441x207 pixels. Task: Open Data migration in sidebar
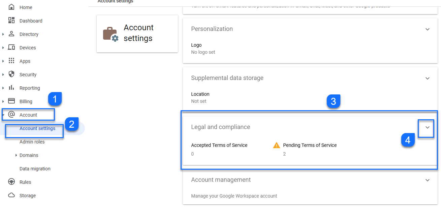coord(35,169)
